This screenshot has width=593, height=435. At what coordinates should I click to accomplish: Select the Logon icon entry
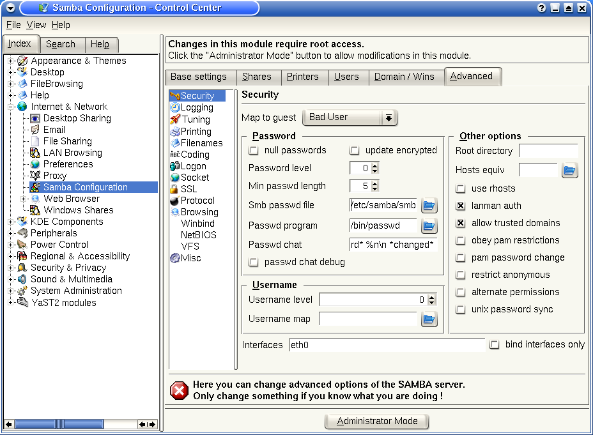click(175, 166)
